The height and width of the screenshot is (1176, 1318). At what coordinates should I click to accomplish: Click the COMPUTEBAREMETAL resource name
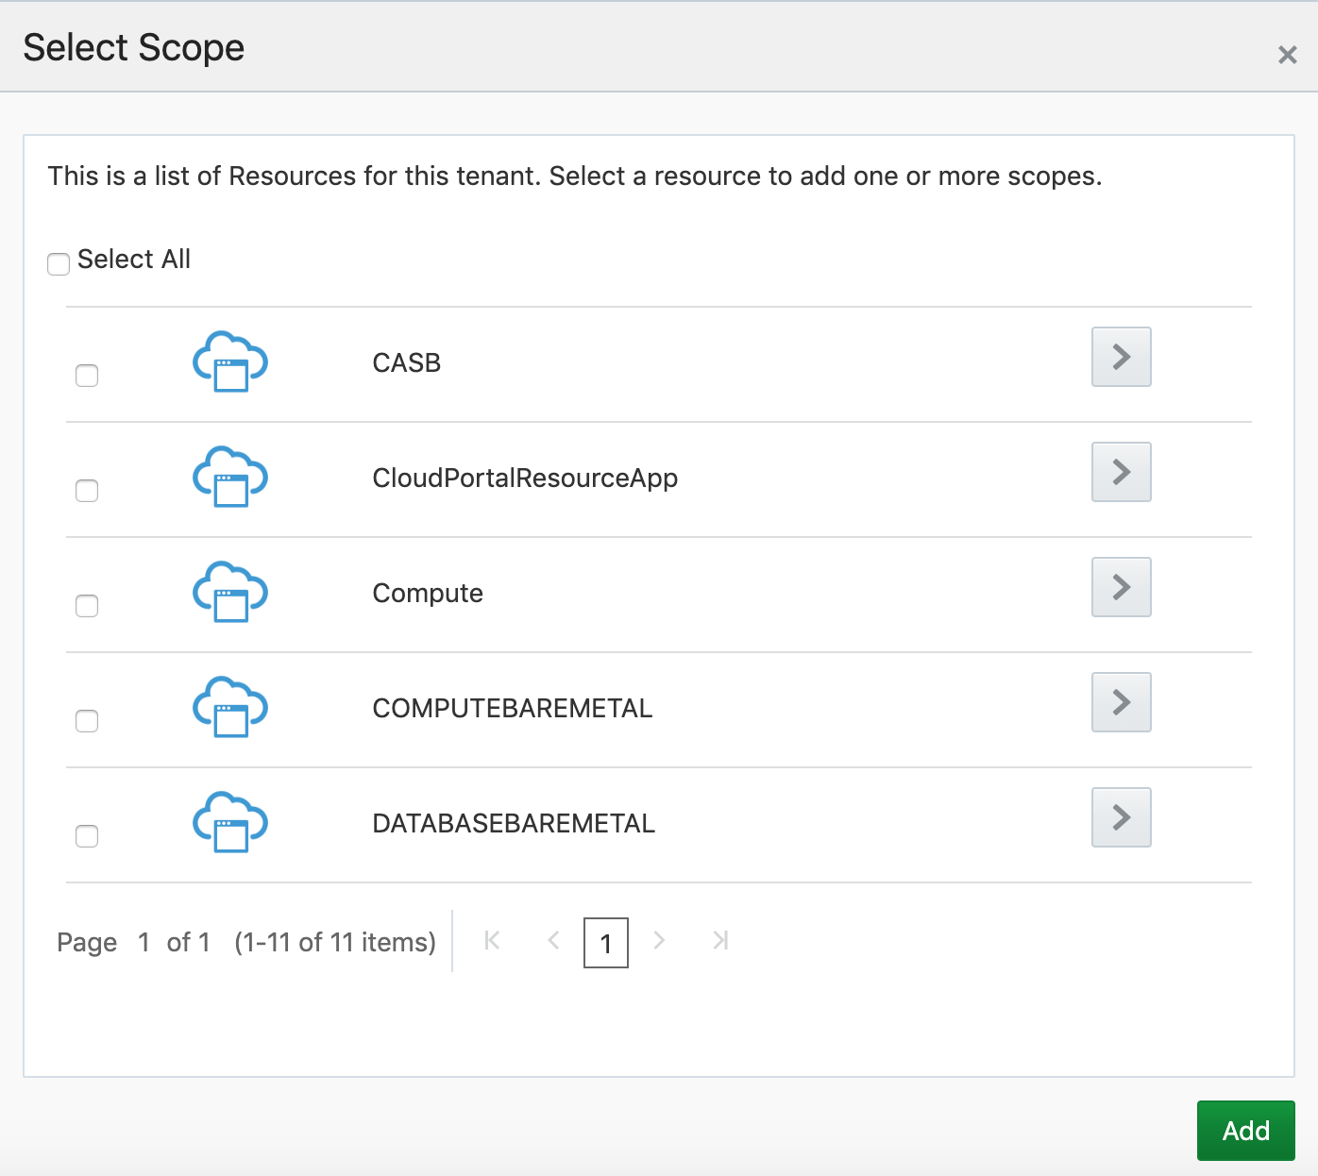pyautogui.click(x=513, y=708)
